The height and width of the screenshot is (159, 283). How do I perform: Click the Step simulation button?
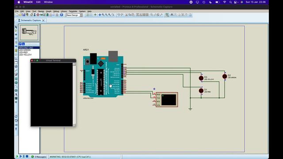pyautogui.click(x=20, y=156)
